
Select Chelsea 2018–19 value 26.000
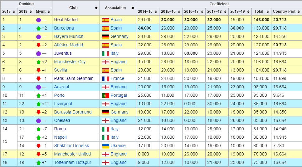click(237, 121)
